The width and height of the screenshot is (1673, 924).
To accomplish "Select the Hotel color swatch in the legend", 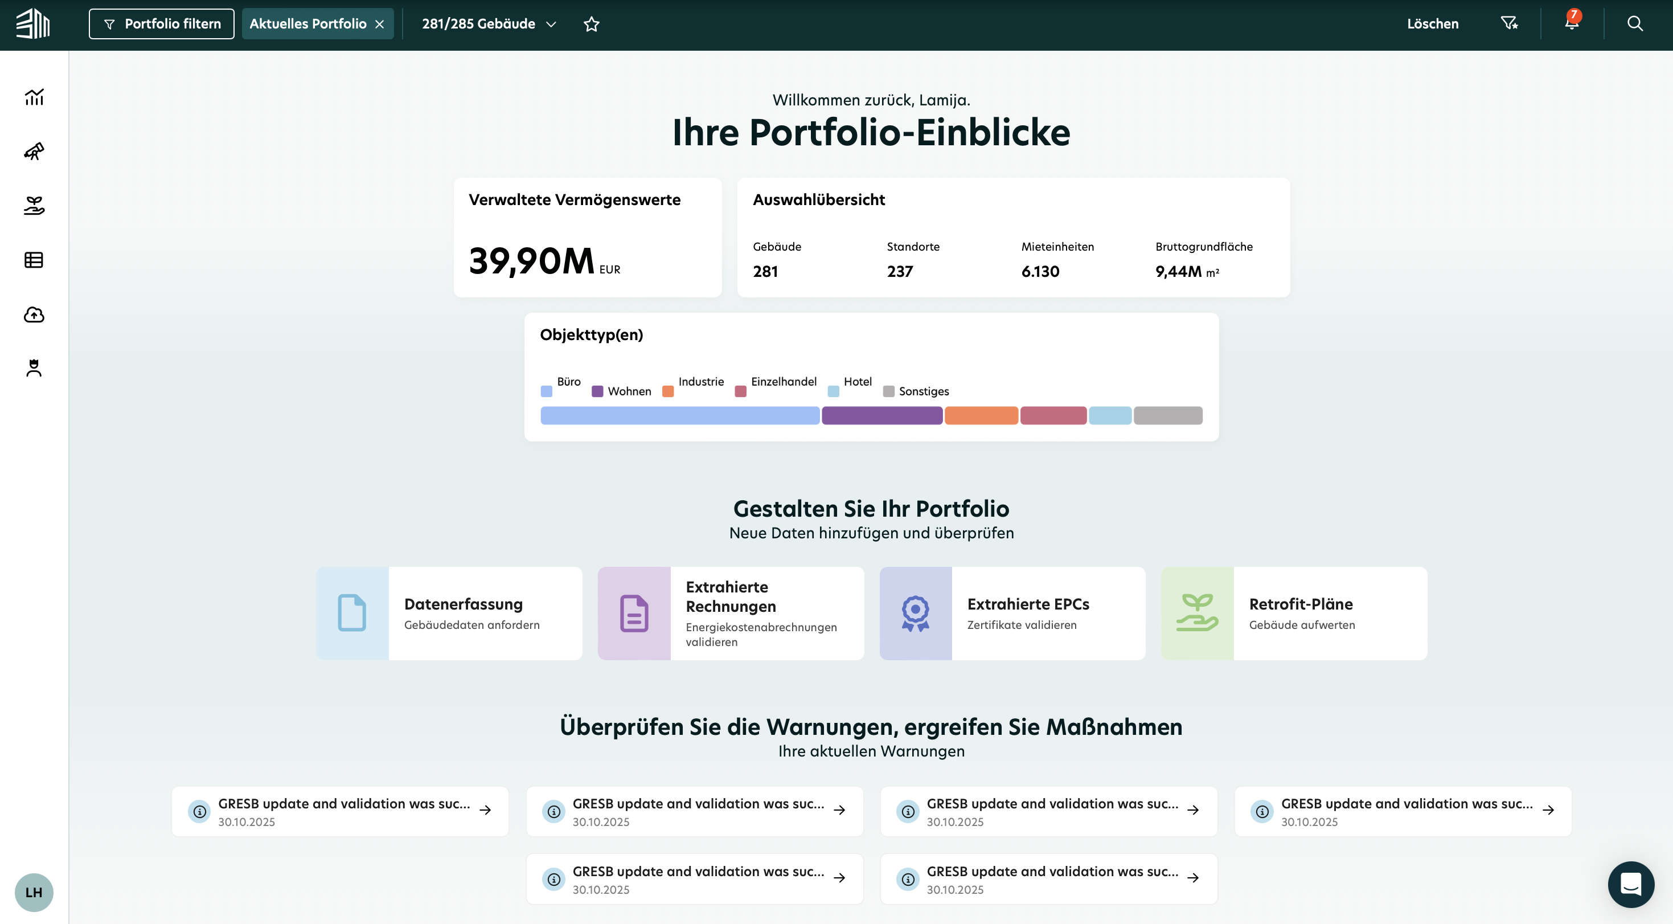I will [833, 391].
